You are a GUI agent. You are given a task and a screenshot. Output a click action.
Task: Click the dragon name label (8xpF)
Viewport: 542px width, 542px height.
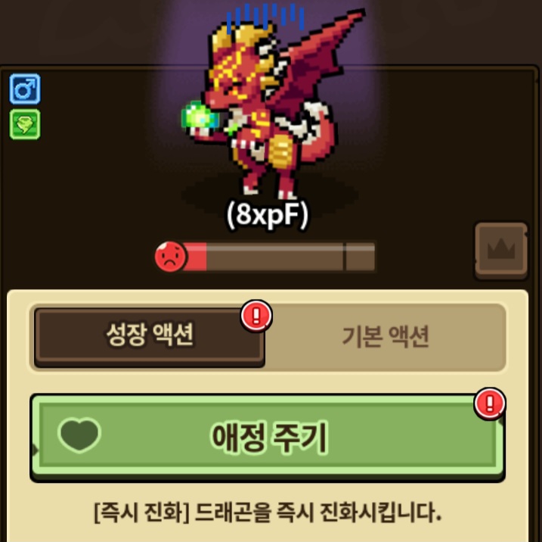point(267,215)
